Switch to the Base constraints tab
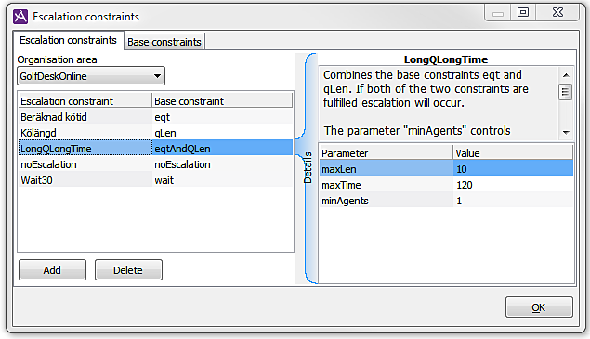Screen dimensions: 590x339 164,42
